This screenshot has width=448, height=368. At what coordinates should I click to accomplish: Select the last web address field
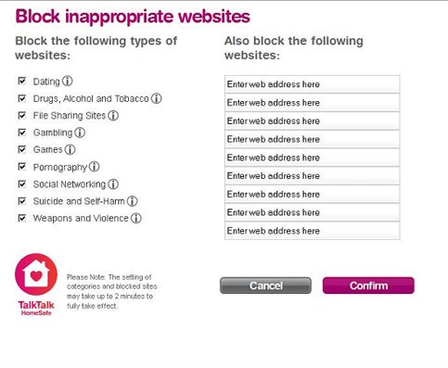[313, 231]
